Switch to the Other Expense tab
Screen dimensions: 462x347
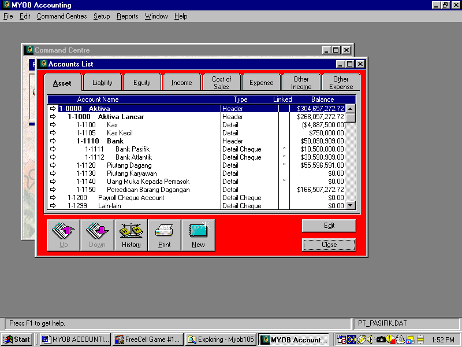point(341,82)
